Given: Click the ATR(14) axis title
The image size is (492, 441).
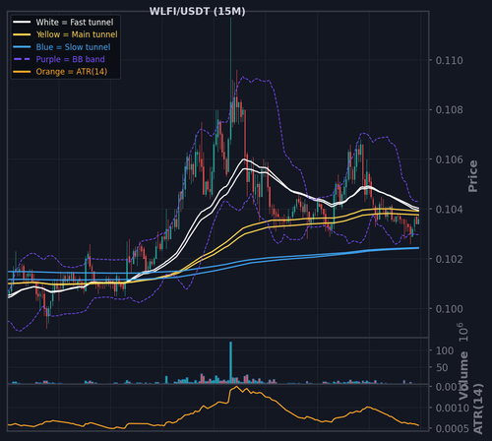Looking at the screenshot, I should click(478, 409).
